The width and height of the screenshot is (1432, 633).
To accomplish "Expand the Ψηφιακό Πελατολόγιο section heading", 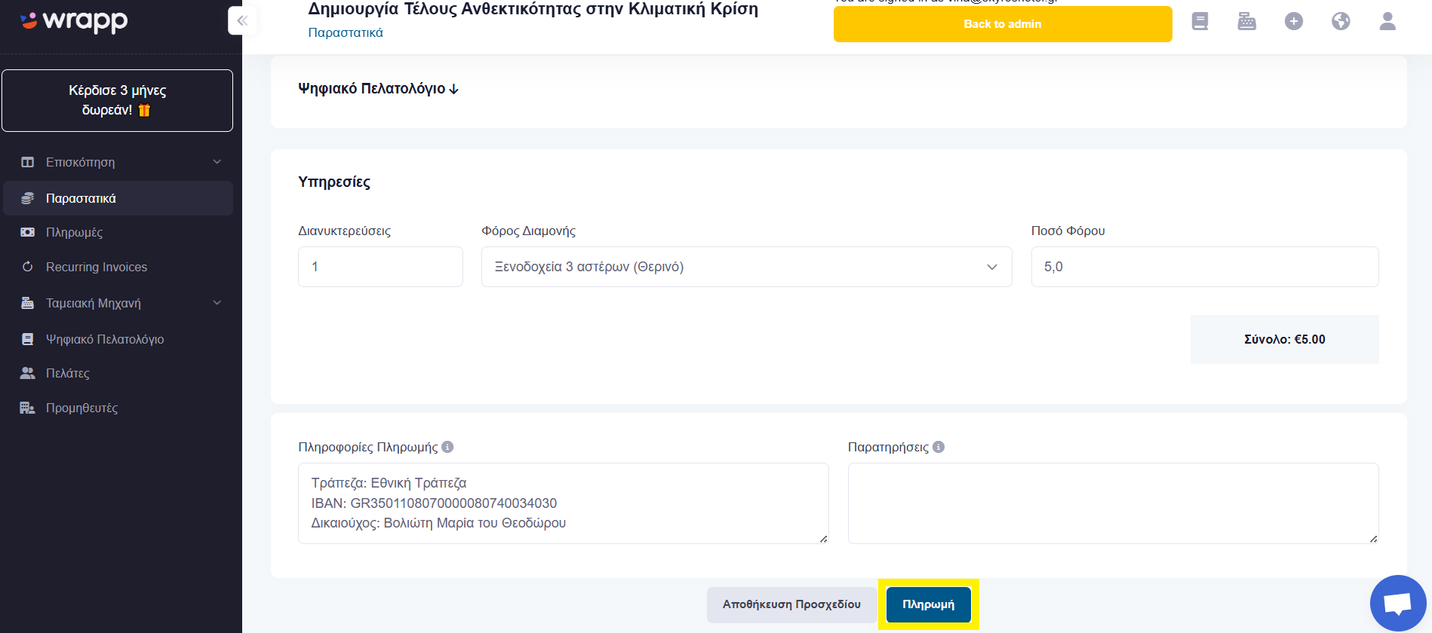I will coord(378,89).
